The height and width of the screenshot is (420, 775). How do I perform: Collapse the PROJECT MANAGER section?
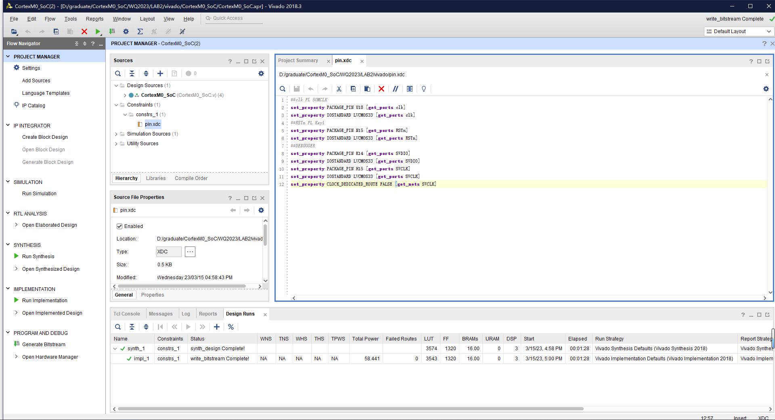[8, 56]
